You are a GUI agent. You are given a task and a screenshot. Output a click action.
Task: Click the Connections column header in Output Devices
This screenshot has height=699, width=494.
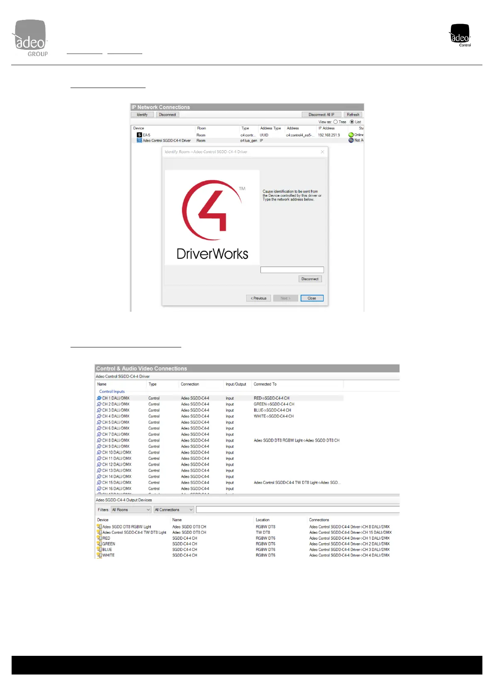(x=319, y=520)
